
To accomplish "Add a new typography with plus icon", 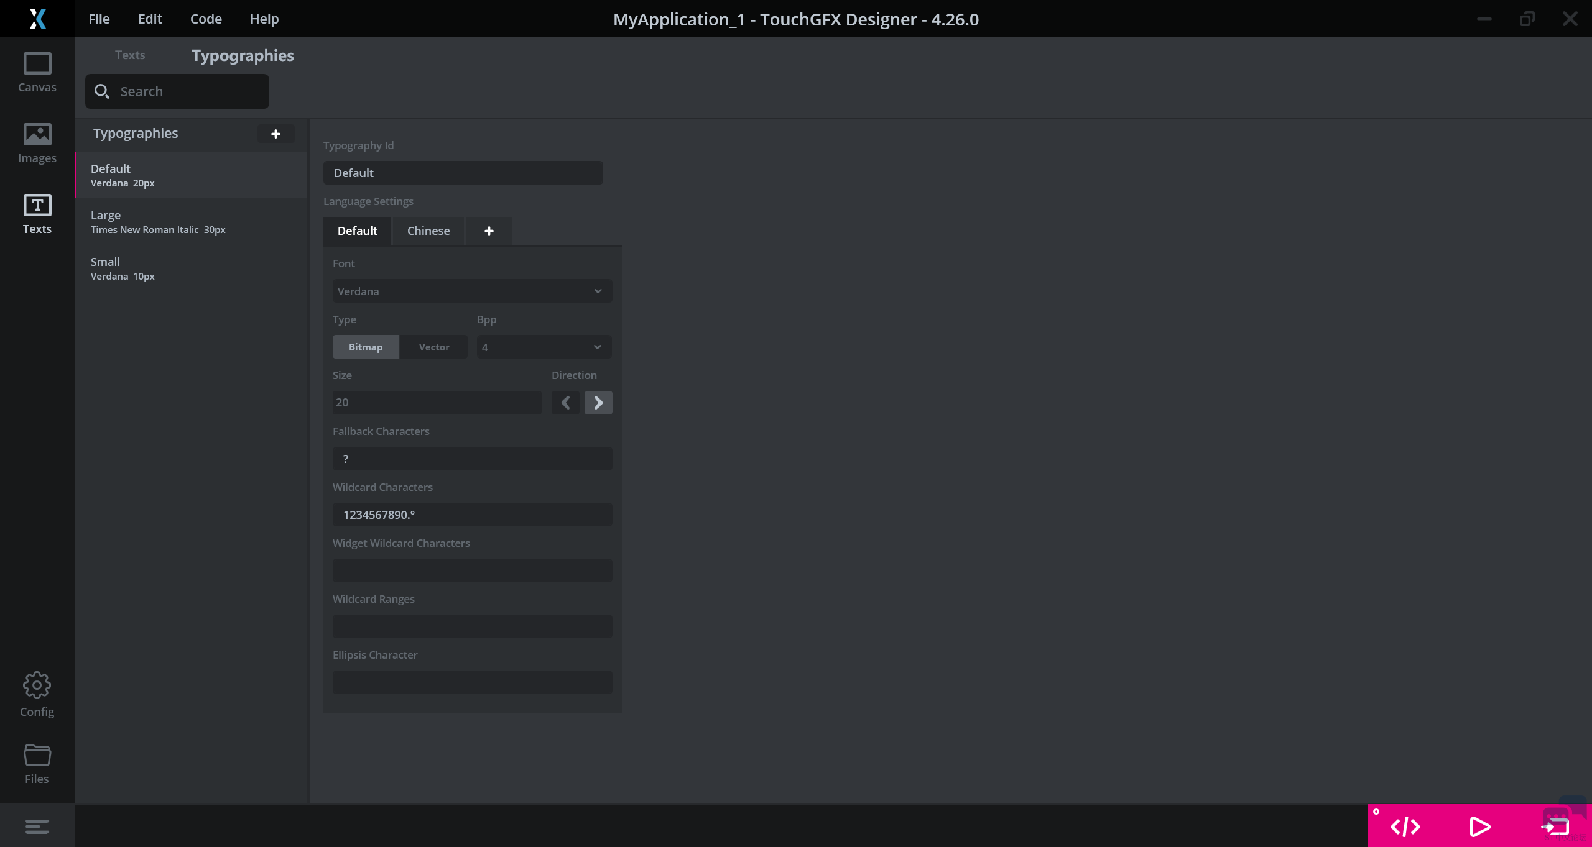I will click(x=275, y=134).
